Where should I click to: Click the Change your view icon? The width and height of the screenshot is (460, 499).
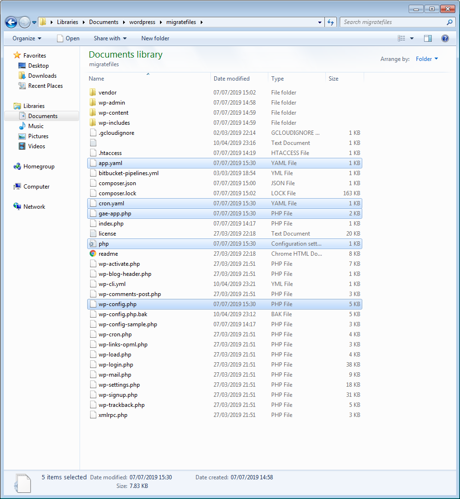401,38
